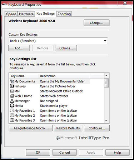
Task: Click the Web / Home house icon
Action: pos(12,96)
